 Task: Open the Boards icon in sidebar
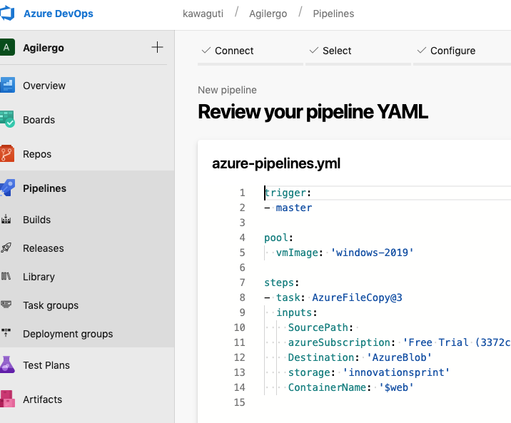[8, 120]
